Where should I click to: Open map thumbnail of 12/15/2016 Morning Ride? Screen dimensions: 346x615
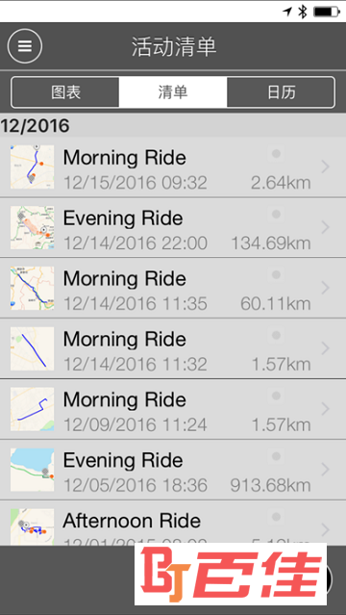(32, 167)
